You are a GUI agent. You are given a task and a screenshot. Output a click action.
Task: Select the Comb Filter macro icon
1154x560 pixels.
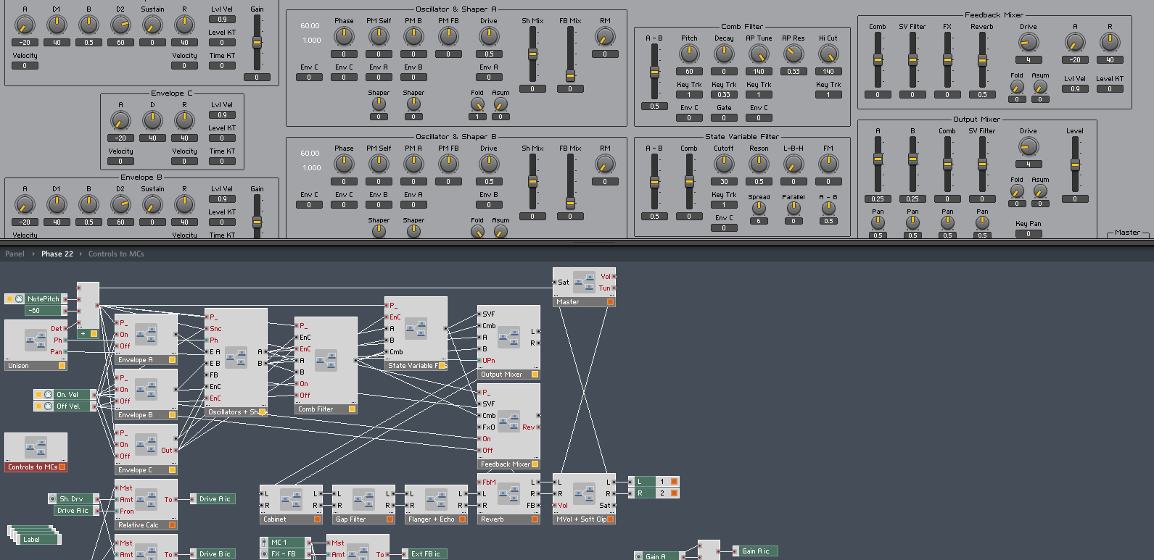coord(326,359)
